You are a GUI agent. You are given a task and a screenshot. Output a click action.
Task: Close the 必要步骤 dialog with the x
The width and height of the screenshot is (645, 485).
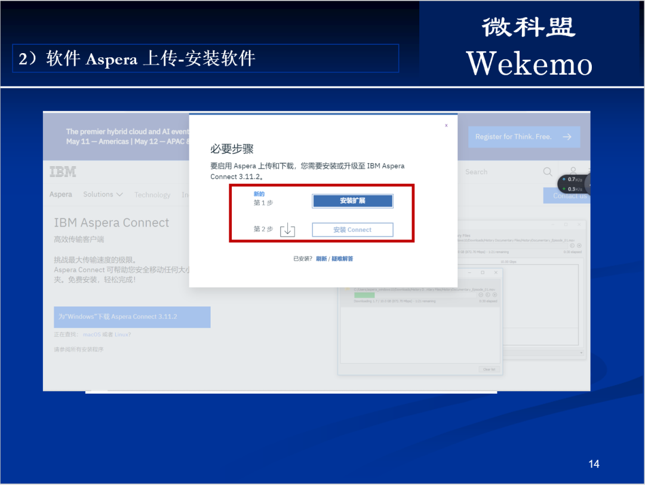pyautogui.click(x=446, y=125)
